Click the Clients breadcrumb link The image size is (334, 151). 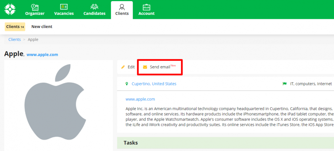15,39
